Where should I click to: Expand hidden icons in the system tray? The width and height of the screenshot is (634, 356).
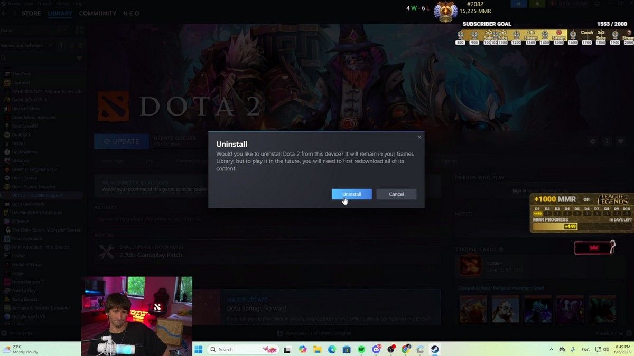(x=551, y=349)
